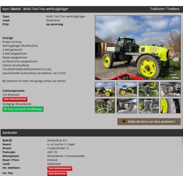This screenshot has height=176, width=183.
Task: Show contact person's phone number
Action: point(15,99)
